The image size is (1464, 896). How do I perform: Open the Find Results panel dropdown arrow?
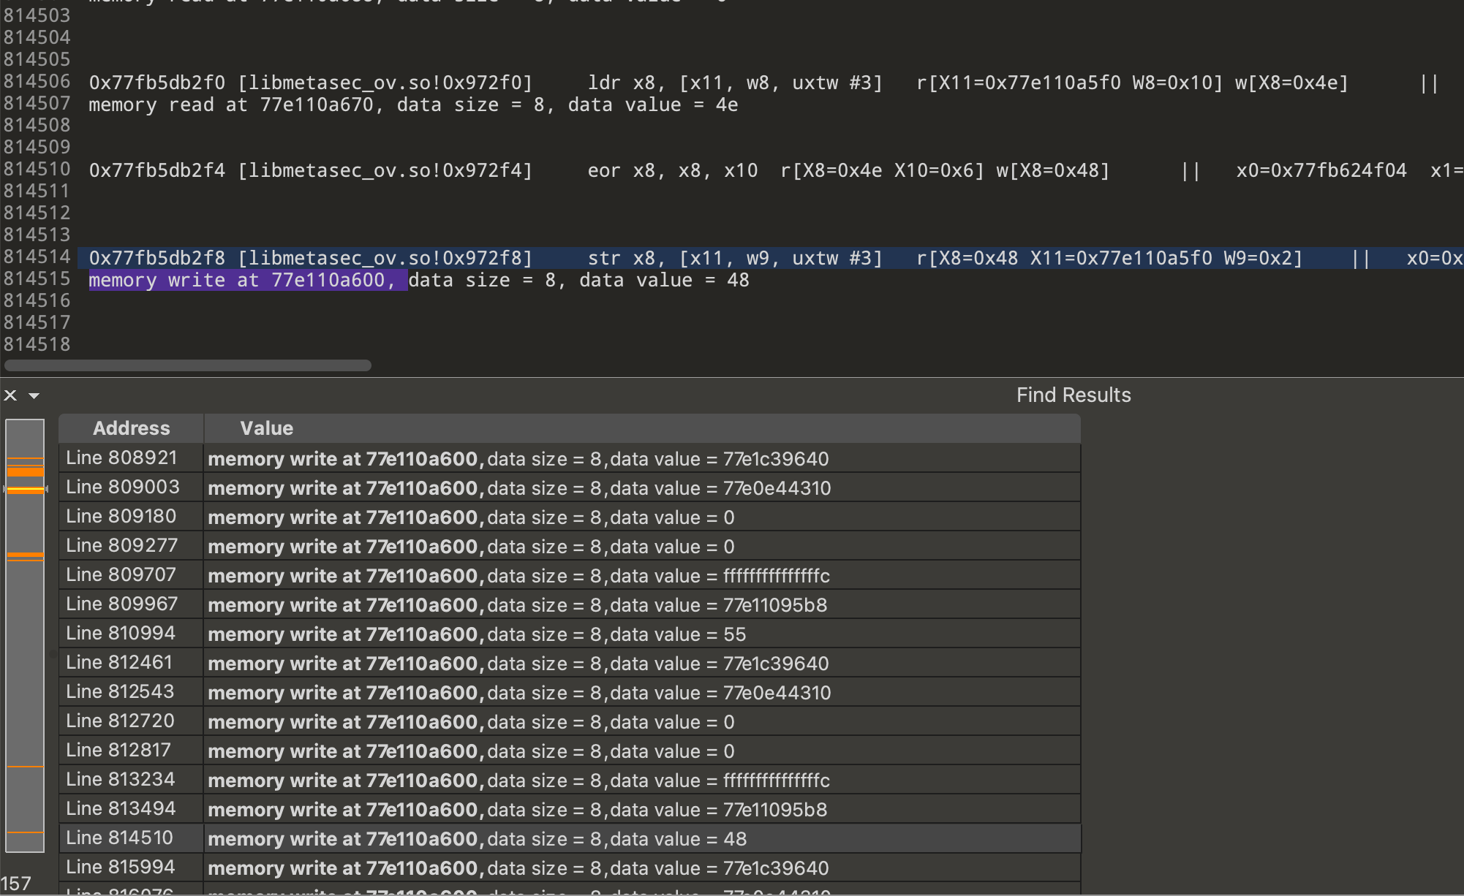34,395
